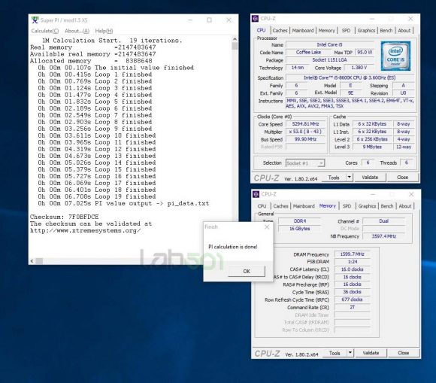Click the scroll up arrow in Super PI

[x=235, y=39]
